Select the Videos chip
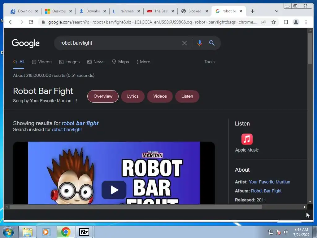Image resolution: width=317 pixels, height=238 pixels. click(x=160, y=96)
